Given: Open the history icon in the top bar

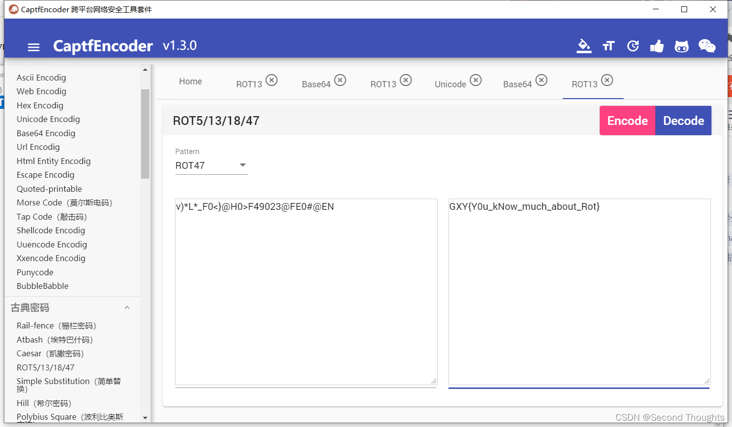Looking at the screenshot, I should click(633, 46).
